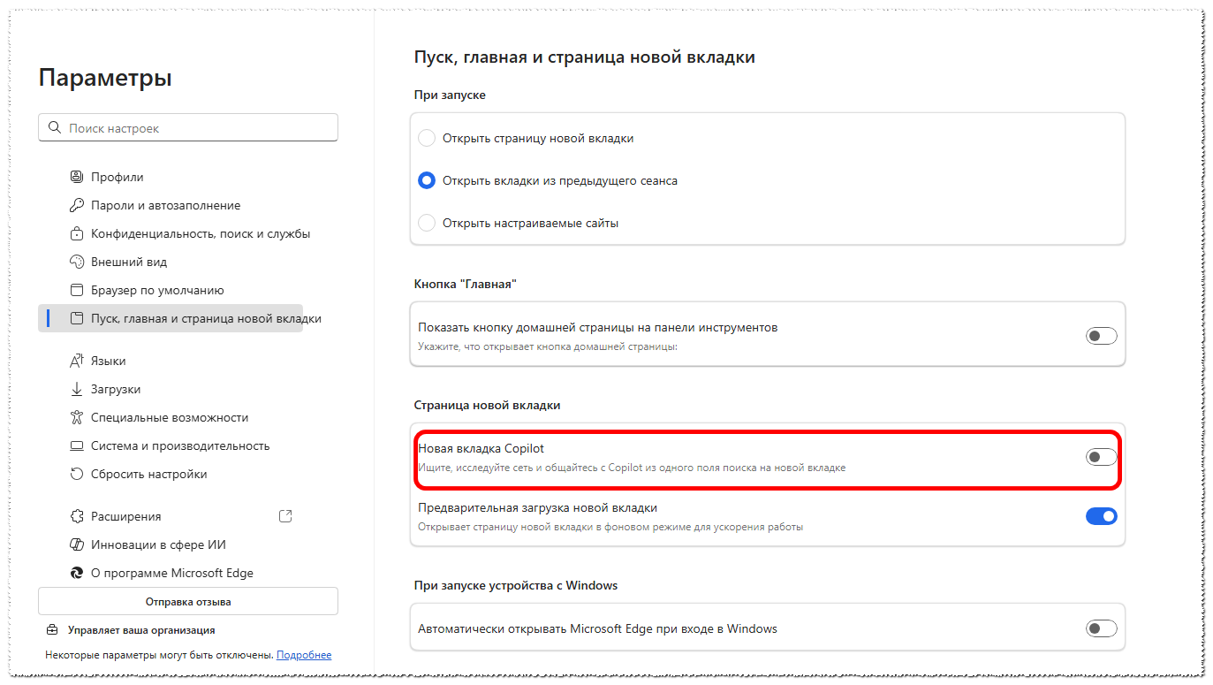The image size is (1213, 685).
Task: Click the Отправка отзыва button
Action: tap(188, 601)
